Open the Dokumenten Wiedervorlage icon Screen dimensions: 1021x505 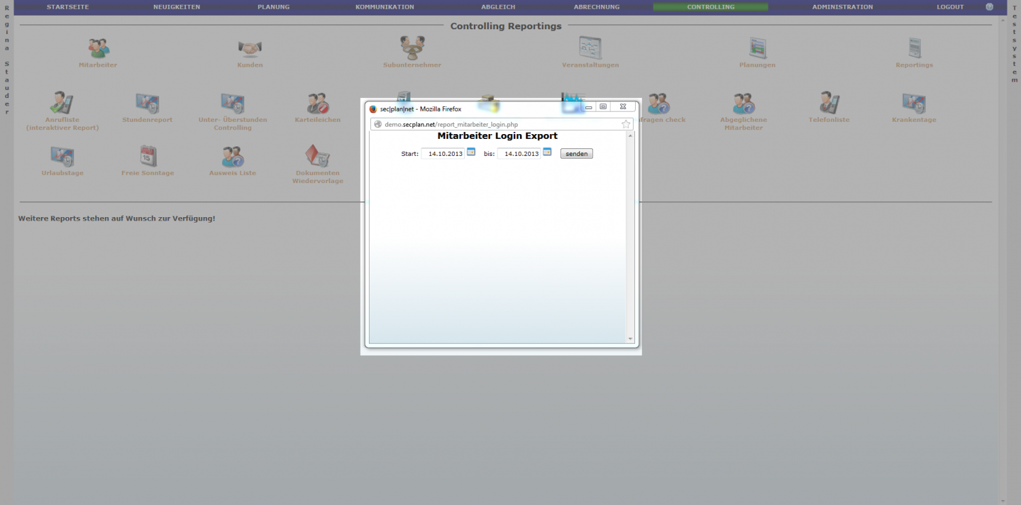317,156
